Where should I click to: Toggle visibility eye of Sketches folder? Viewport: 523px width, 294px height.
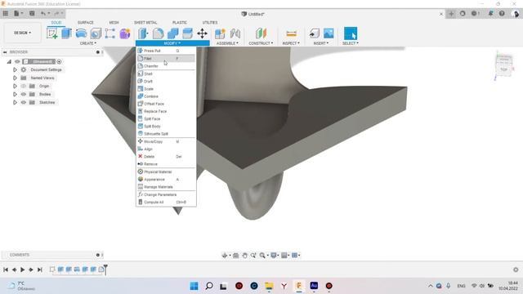pyautogui.click(x=24, y=102)
